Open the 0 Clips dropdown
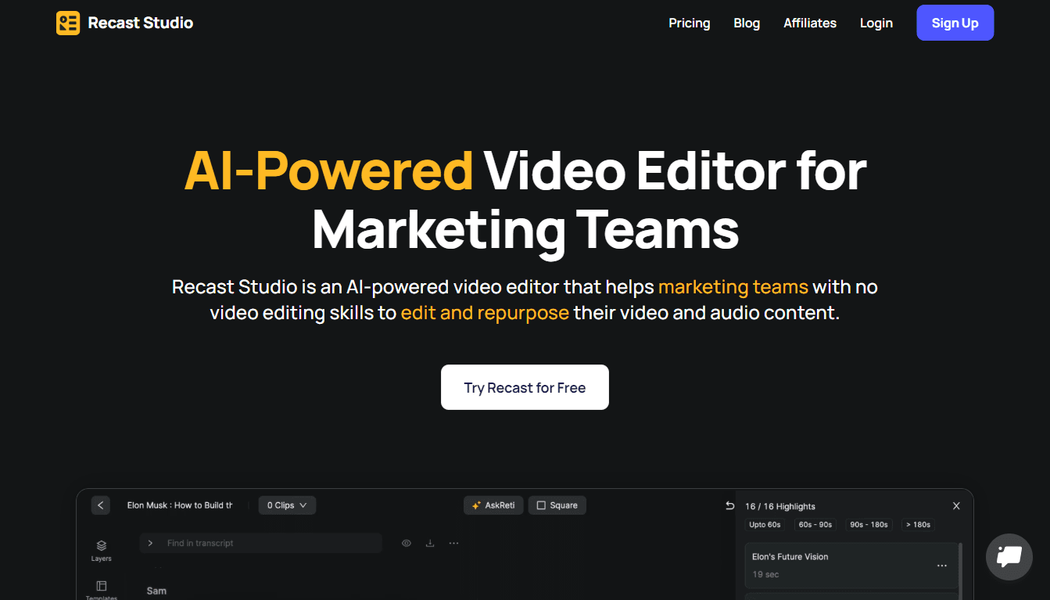Viewport: 1050px width, 600px height. point(287,505)
